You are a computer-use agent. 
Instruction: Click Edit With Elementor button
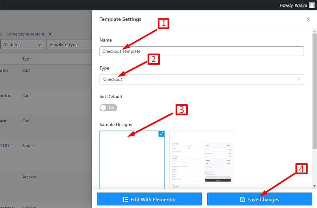[x=149, y=199]
